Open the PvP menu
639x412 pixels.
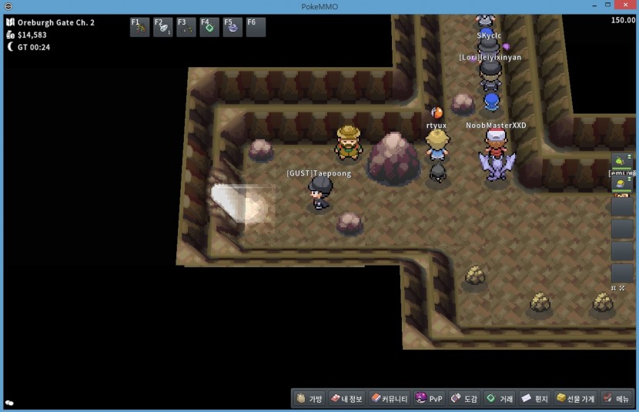tap(430, 399)
